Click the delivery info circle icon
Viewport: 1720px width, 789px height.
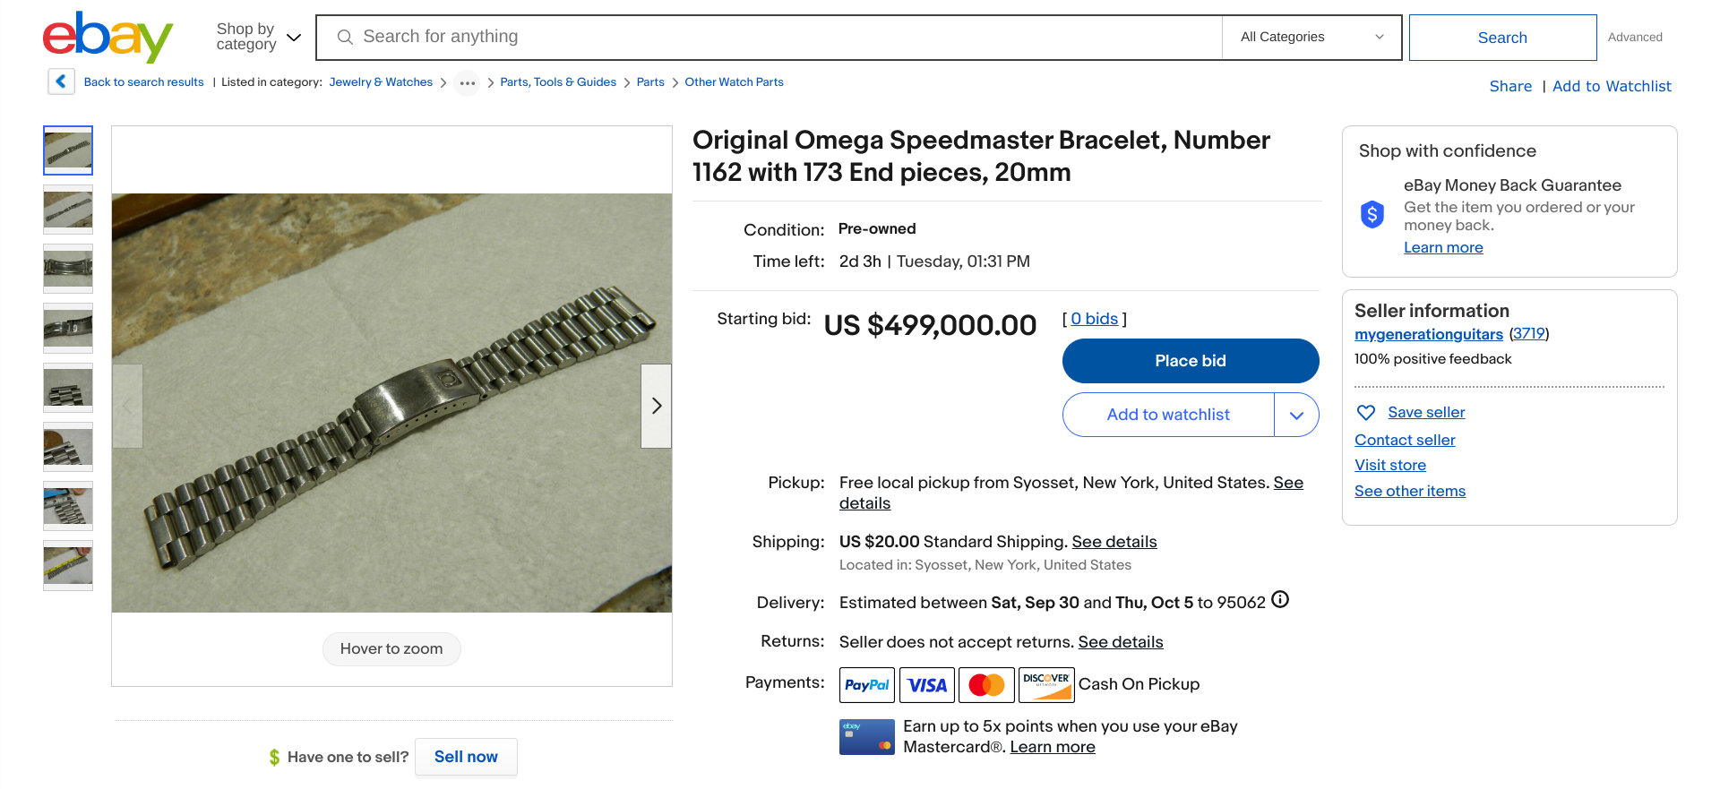coord(1280,600)
